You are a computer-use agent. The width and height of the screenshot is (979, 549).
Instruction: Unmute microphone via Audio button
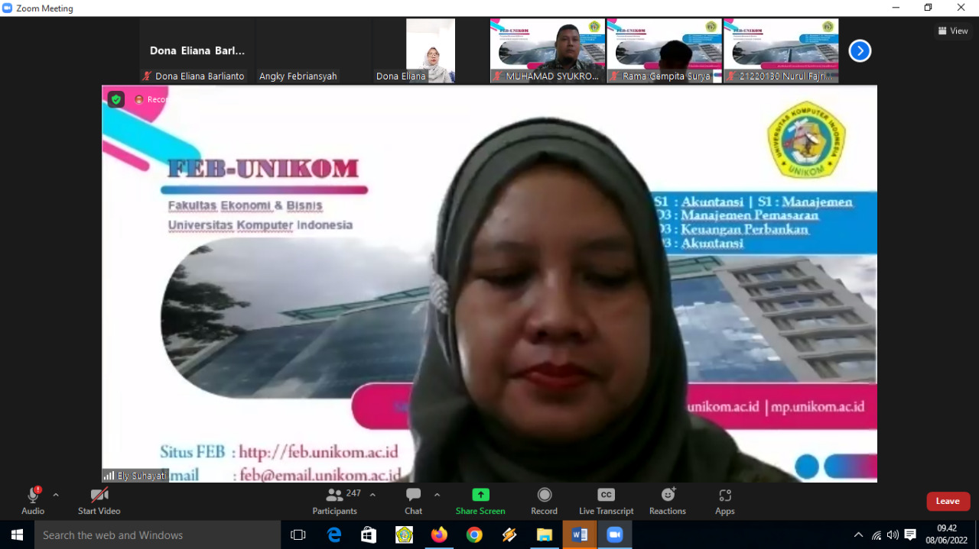click(x=33, y=501)
